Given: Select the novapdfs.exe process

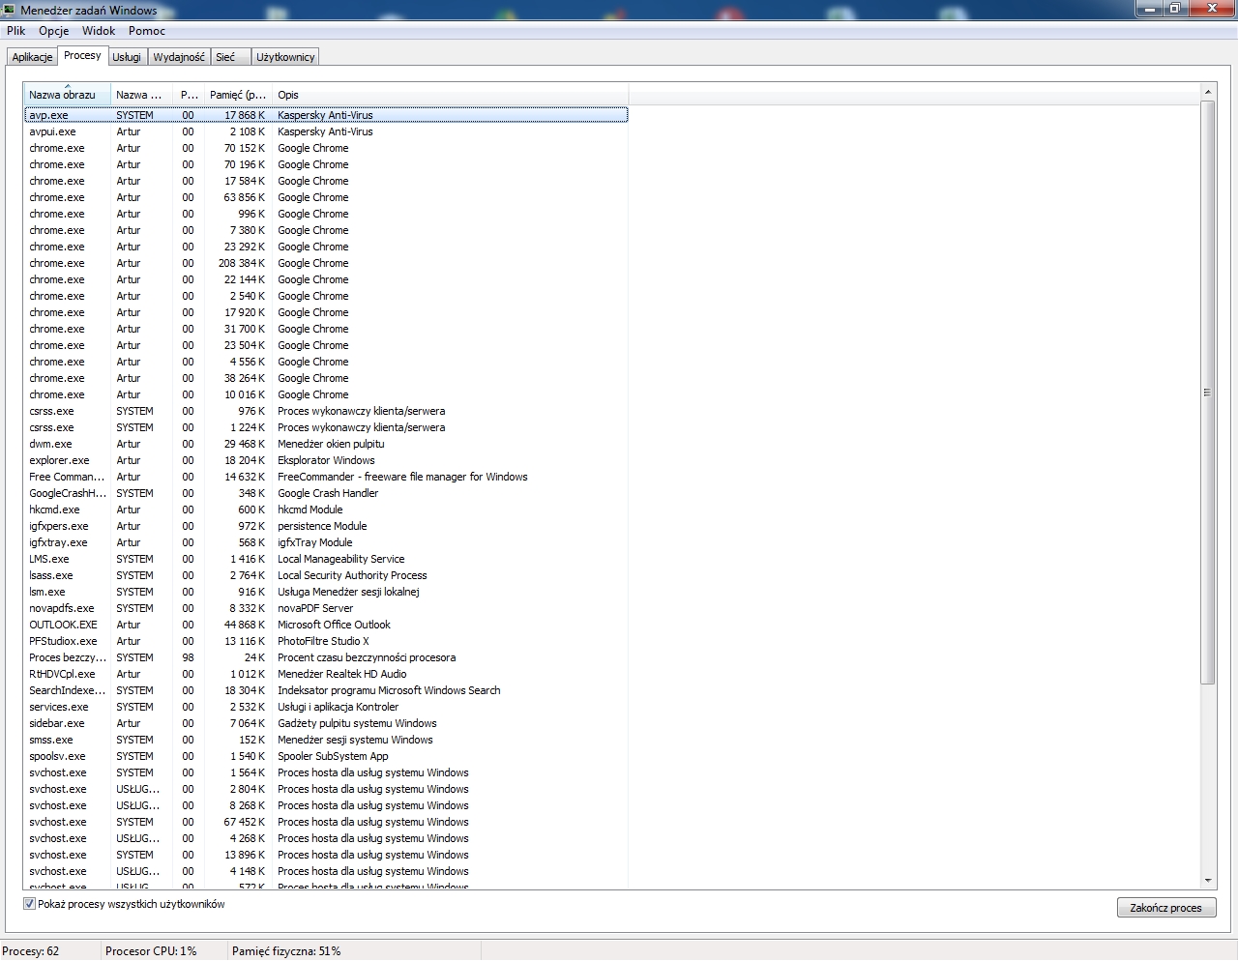Looking at the screenshot, I should pyautogui.click(x=326, y=608).
